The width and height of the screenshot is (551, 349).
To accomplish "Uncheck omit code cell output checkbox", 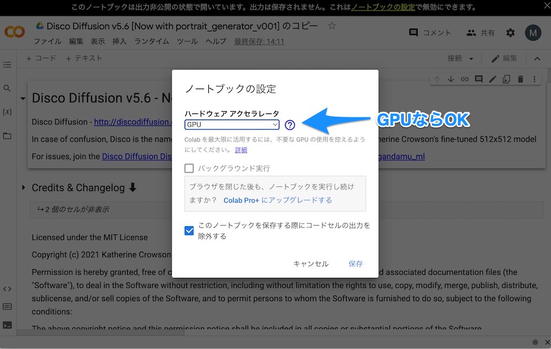I will [x=189, y=231].
